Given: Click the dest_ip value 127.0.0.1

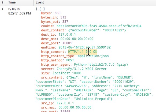Looking at the screenshot, I should tap(67, 34).
